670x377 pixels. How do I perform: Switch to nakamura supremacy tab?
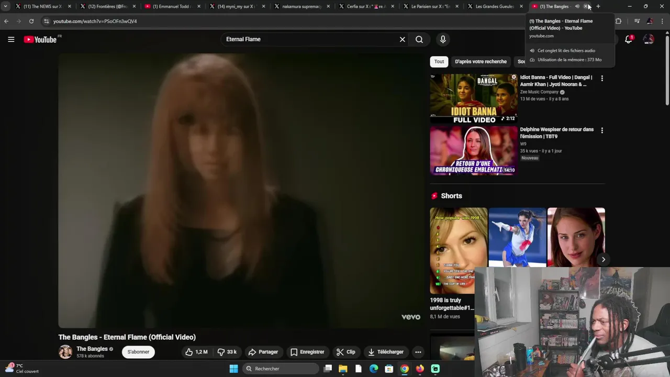301,6
